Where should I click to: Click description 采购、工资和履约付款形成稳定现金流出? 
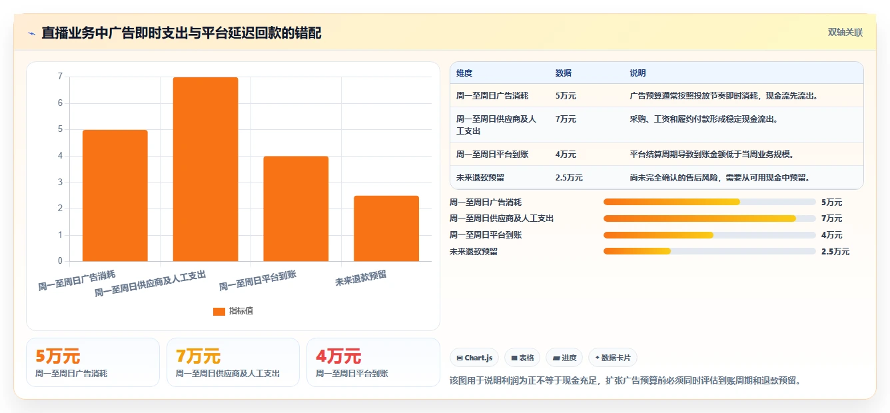(705, 119)
